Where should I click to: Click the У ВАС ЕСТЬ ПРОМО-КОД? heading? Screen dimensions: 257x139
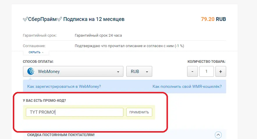point(45,101)
